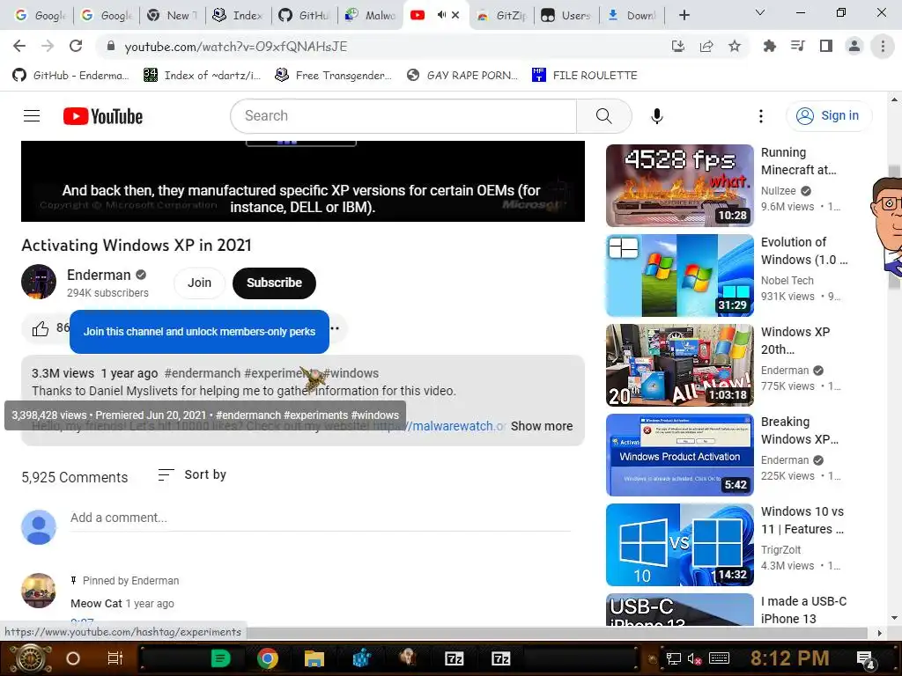This screenshot has height=676, width=902.
Task: Click #windows hashtag link
Action: (x=351, y=373)
